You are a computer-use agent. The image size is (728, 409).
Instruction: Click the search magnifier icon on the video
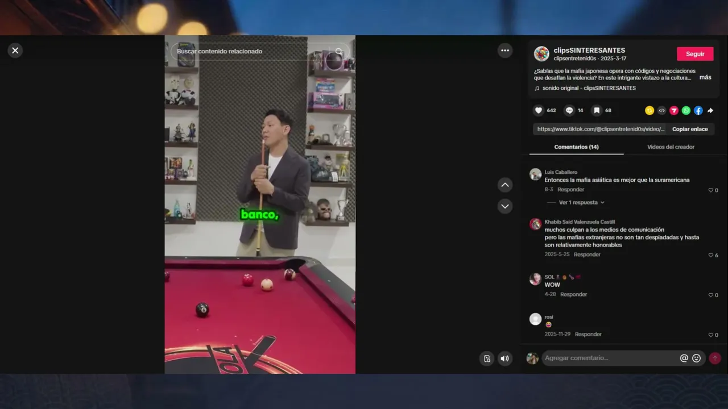pyautogui.click(x=339, y=51)
